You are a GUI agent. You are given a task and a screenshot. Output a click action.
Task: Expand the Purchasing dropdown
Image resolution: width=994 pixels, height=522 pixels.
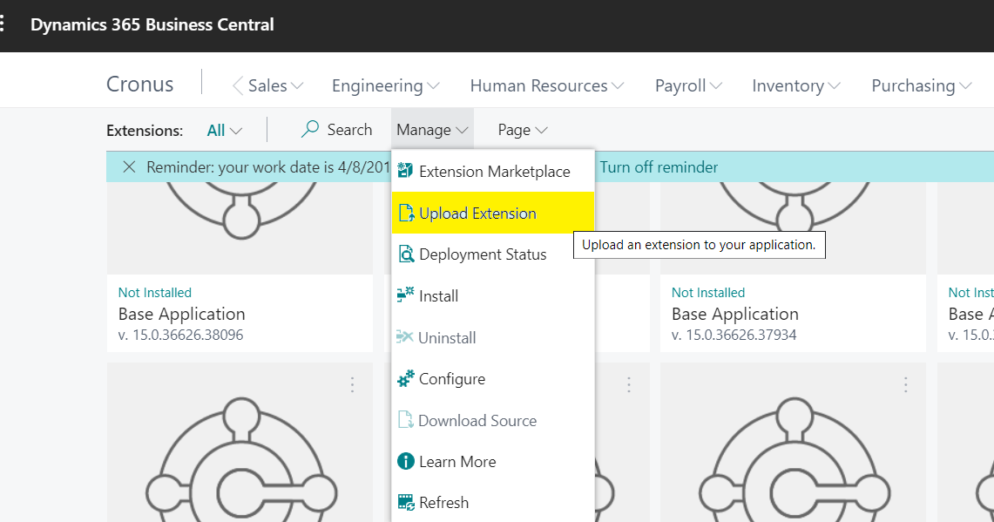point(920,85)
